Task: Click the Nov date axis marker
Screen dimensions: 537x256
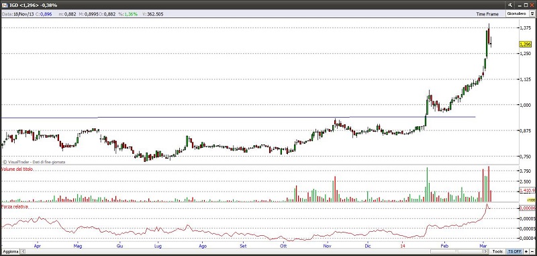Action: pos(328,246)
